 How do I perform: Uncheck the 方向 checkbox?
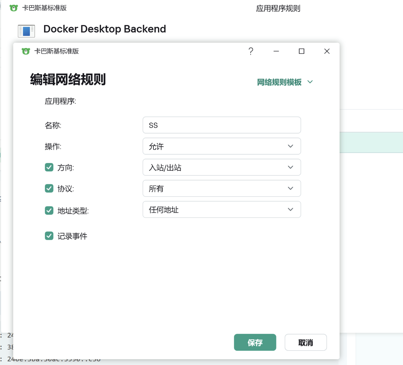coord(49,167)
